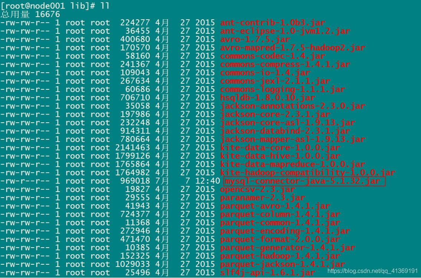
Task: Click jackson-core-asl-1.9.13.jar filename
Action: 288,123
